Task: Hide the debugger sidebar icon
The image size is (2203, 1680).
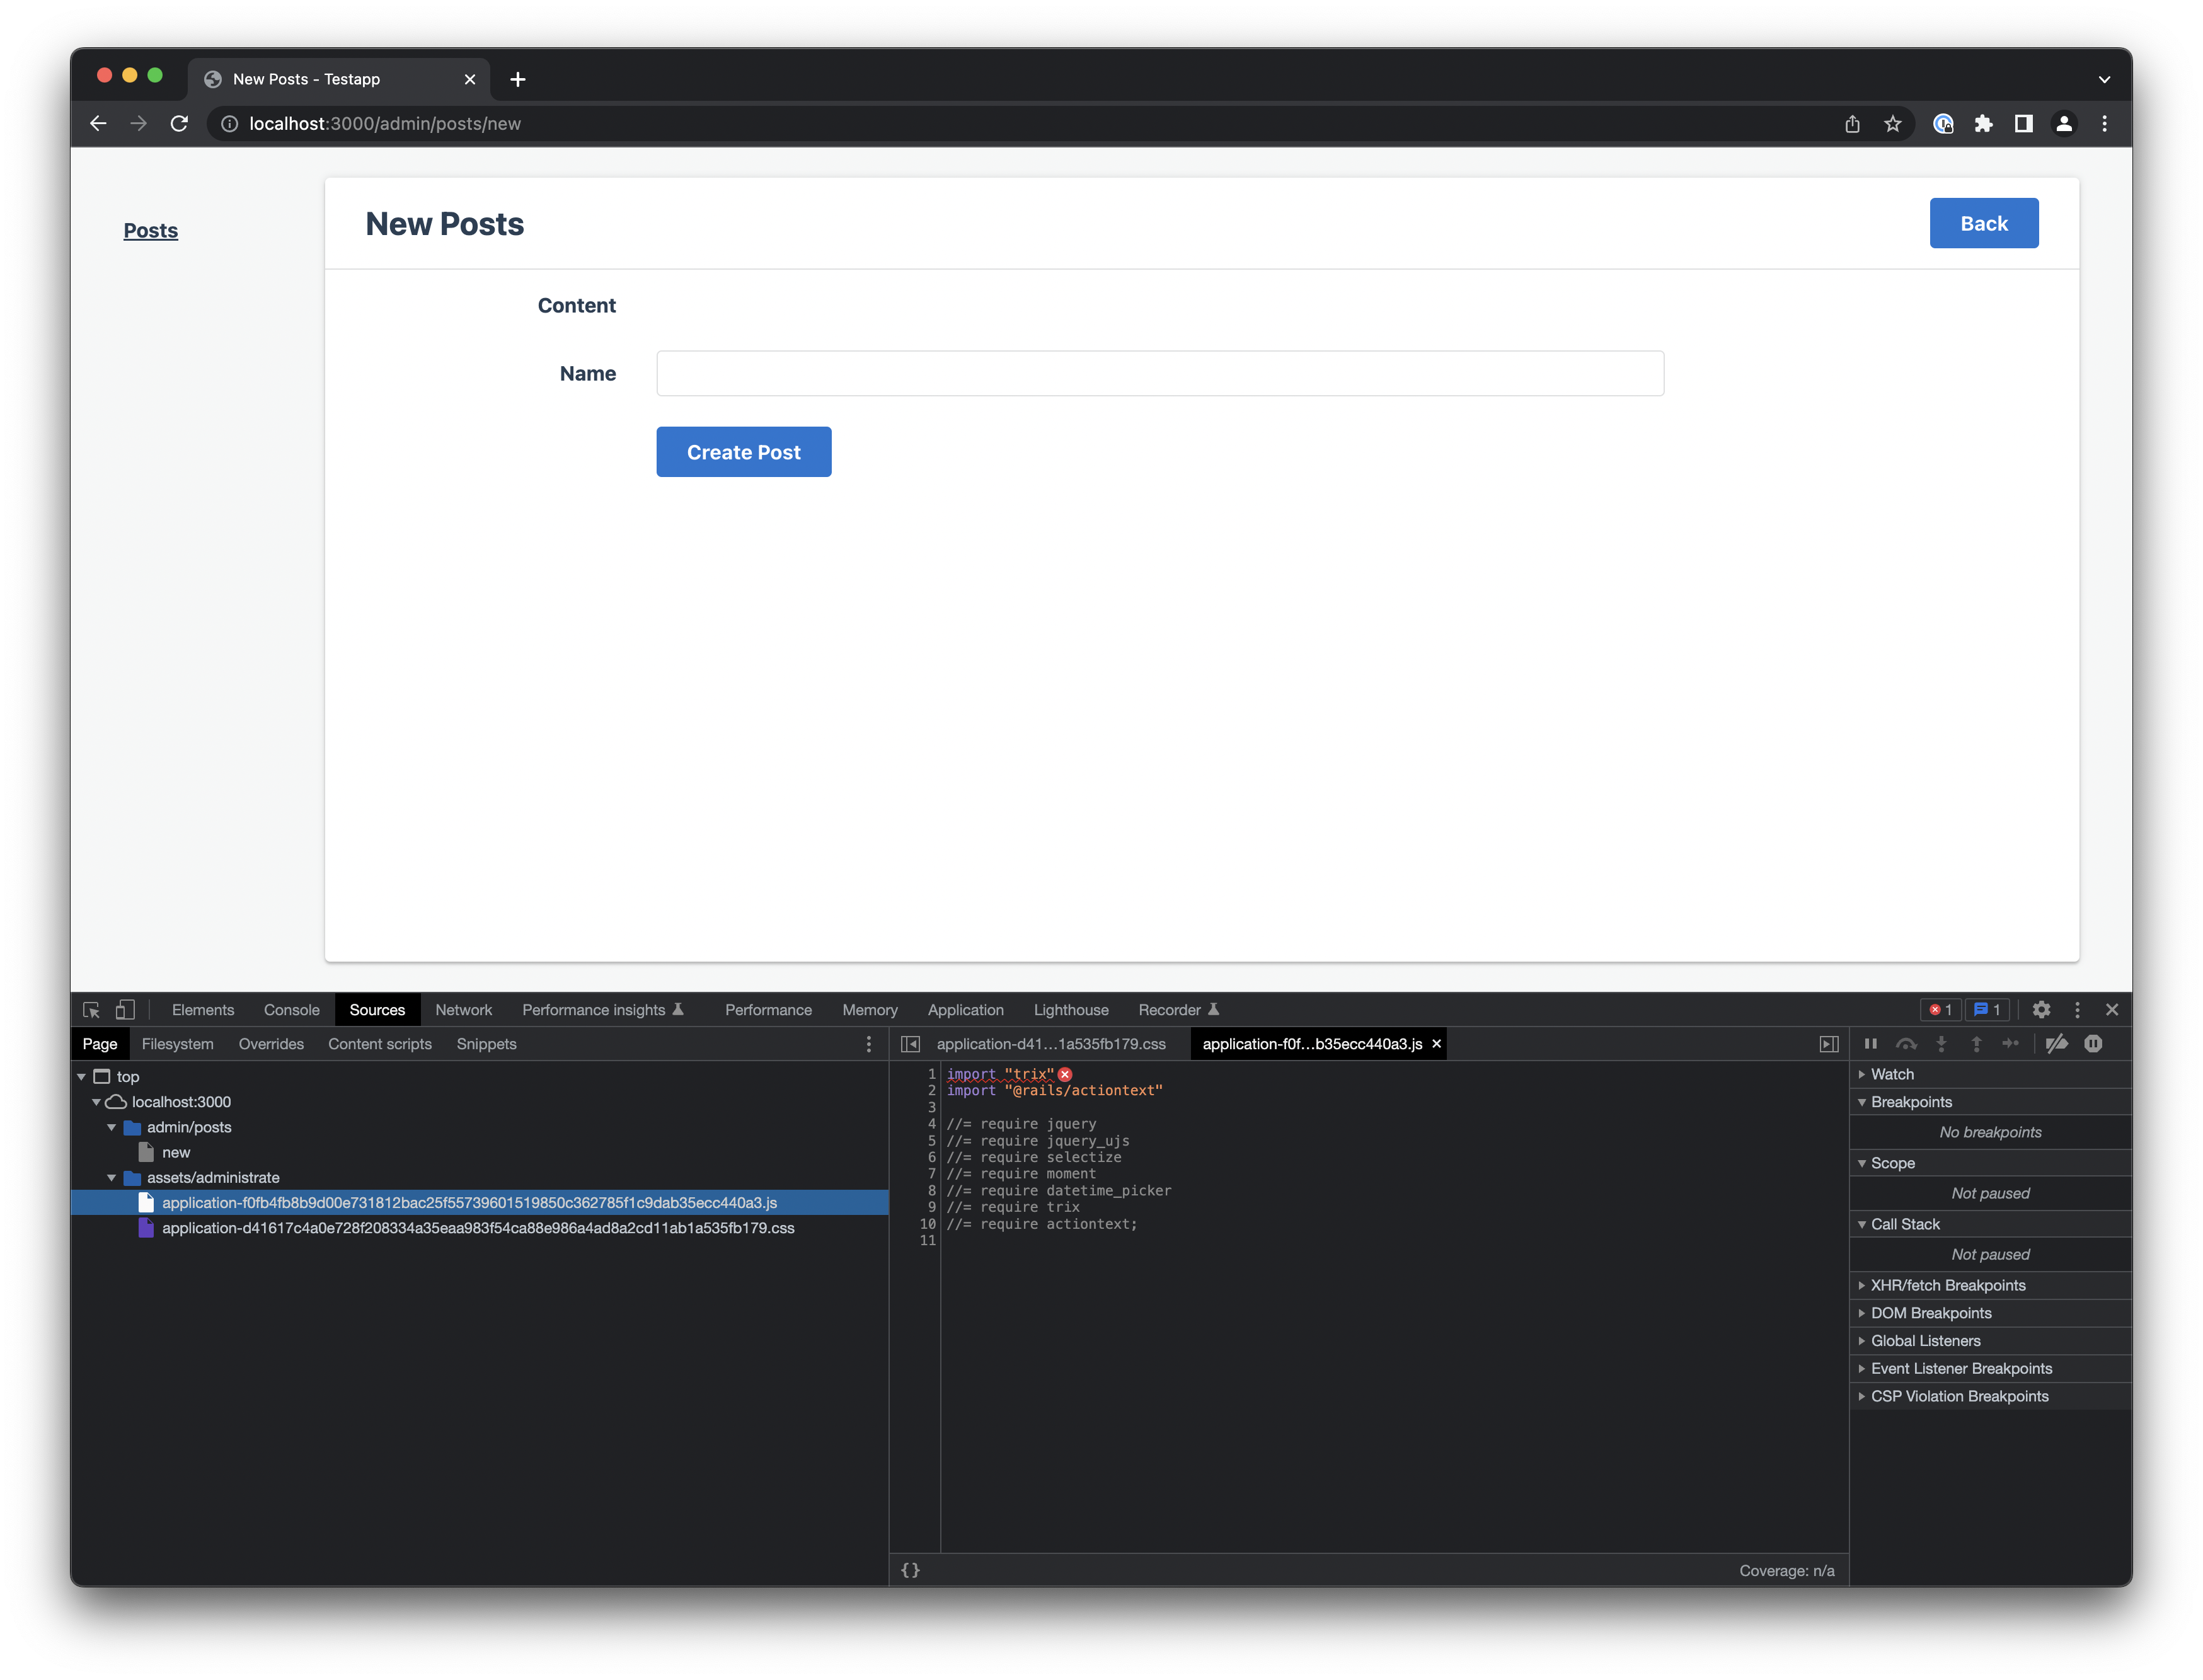Action: [x=1828, y=1044]
